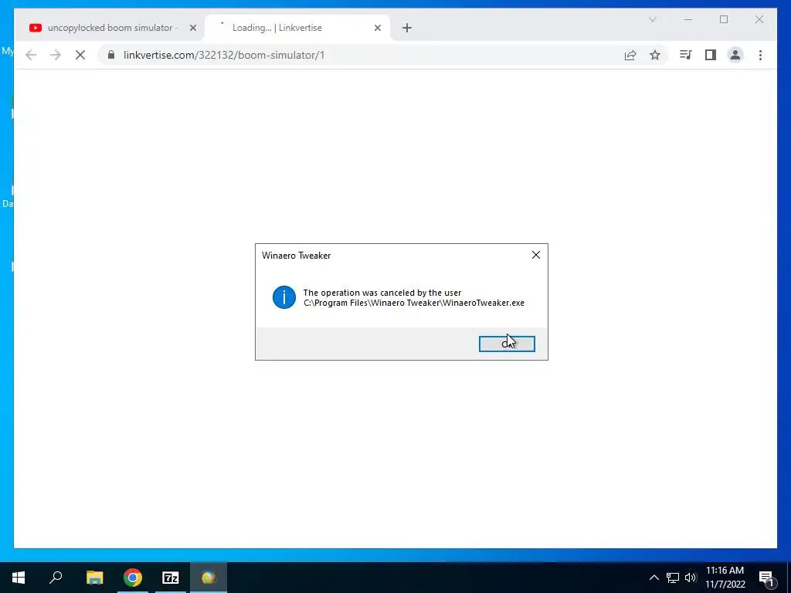Open the media control icon in the toolbar
The height and width of the screenshot is (593, 791).
686,55
